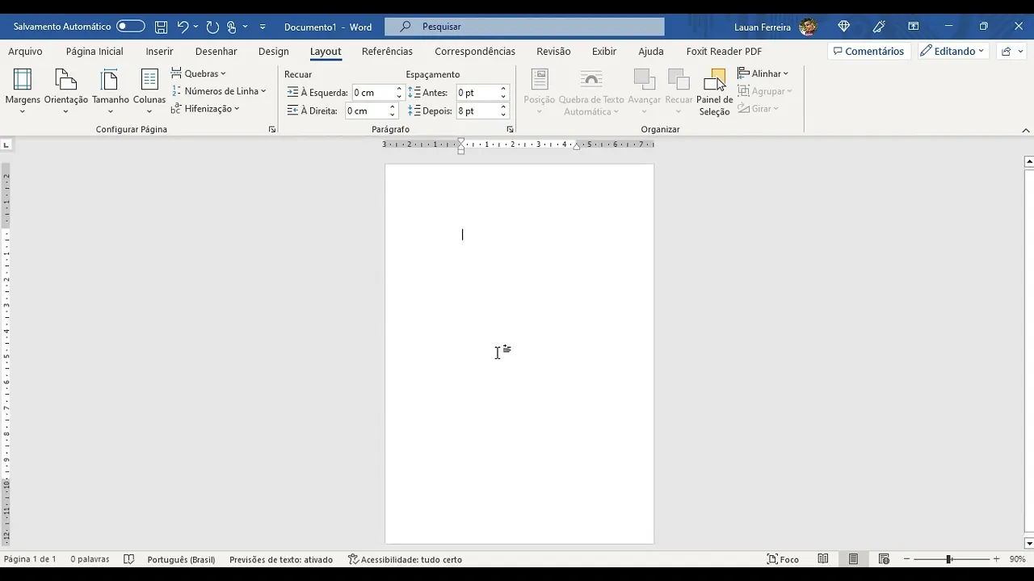Click the À Esquerda indent field
The width and height of the screenshot is (1034, 581).
[372, 93]
